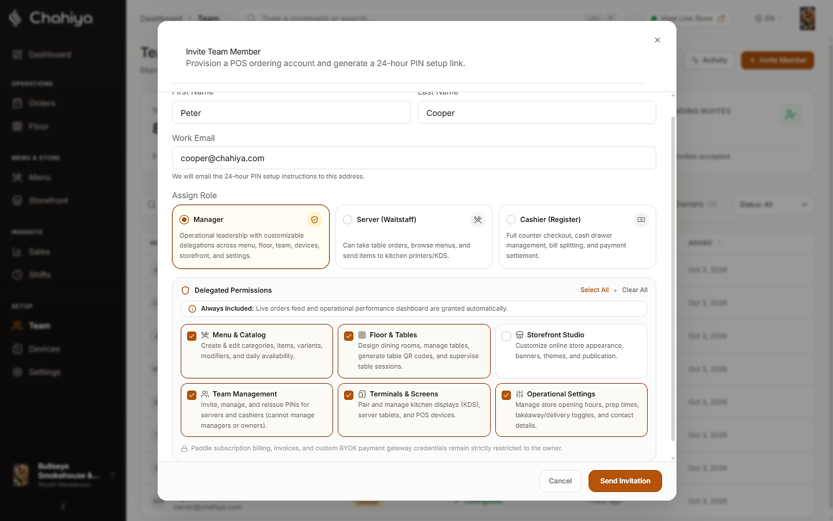This screenshot has height=521, width=833.
Task: Click the Cancel button
Action: (560, 481)
